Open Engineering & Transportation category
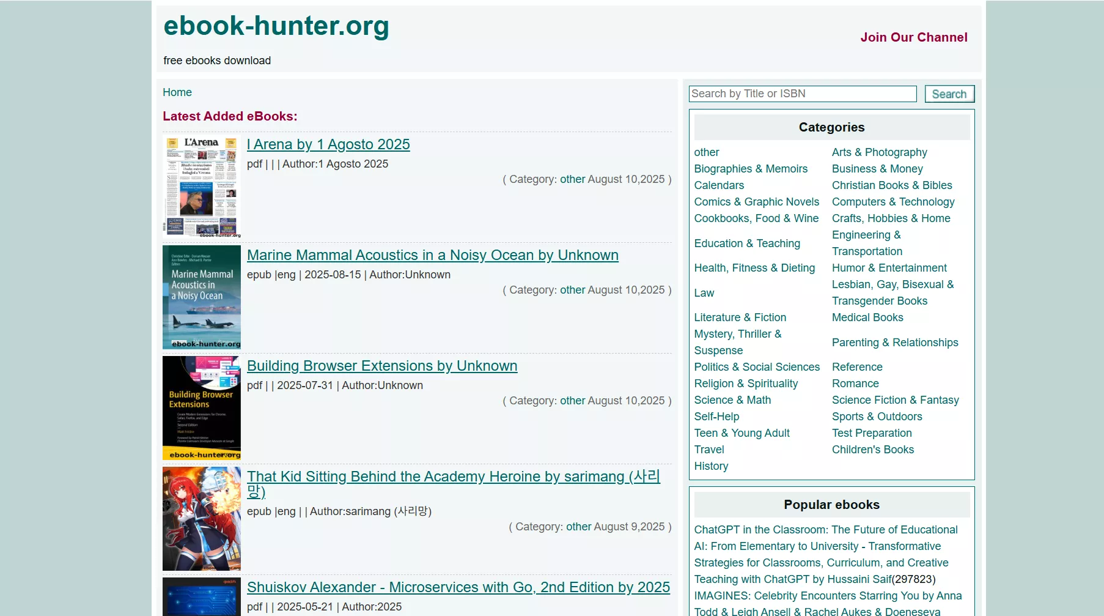1104x616 pixels. tap(867, 243)
